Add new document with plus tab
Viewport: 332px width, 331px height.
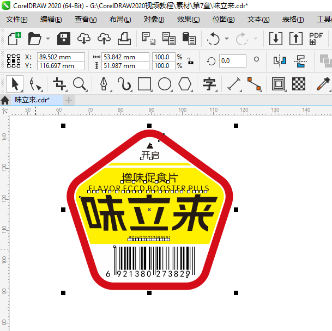coord(69,100)
